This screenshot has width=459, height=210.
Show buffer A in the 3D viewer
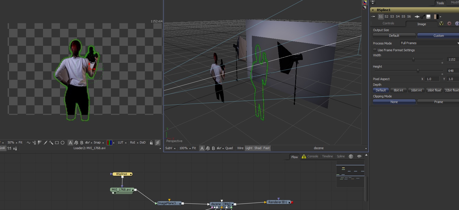(202, 148)
